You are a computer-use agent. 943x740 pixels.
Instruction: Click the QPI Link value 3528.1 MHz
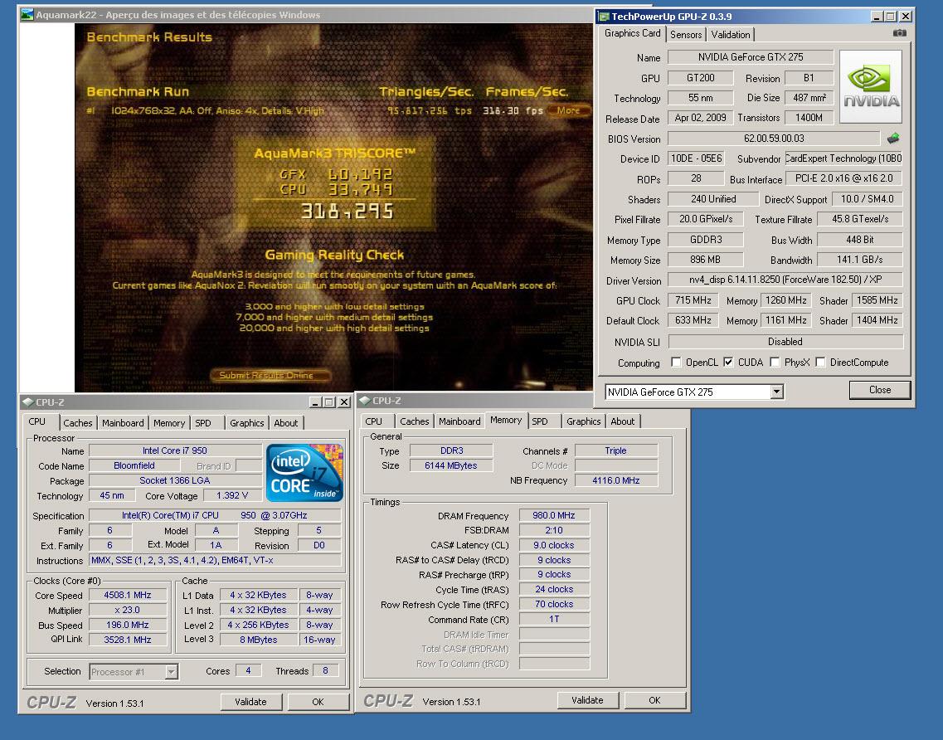coord(128,640)
